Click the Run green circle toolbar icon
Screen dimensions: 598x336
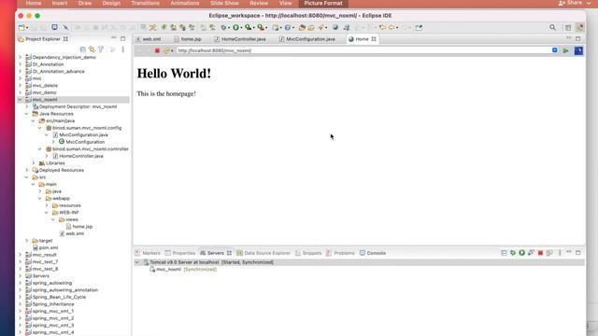tap(236, 27)
